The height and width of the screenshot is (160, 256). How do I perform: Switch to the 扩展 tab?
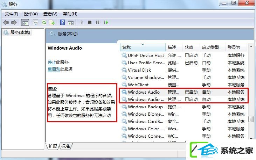(53, 146)
